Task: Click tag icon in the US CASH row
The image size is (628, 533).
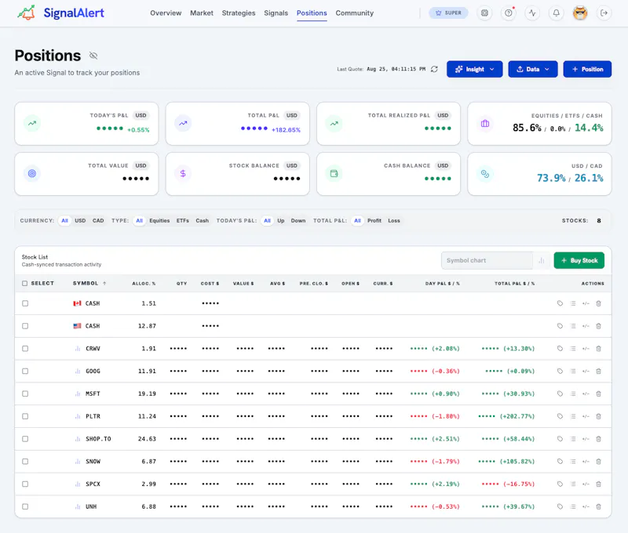Action: (x=560, y=326)
